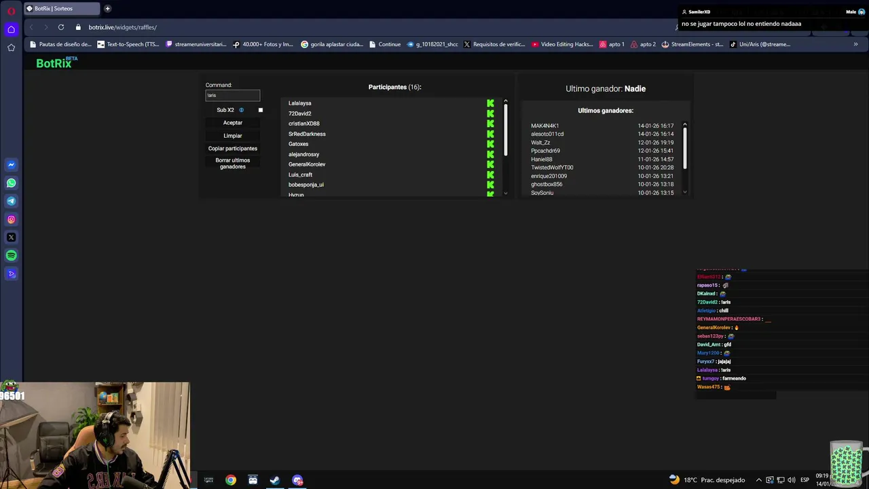869x489 pixels.
Task: Open Telegram in Opera sidebar
Action: click(11, 201)
